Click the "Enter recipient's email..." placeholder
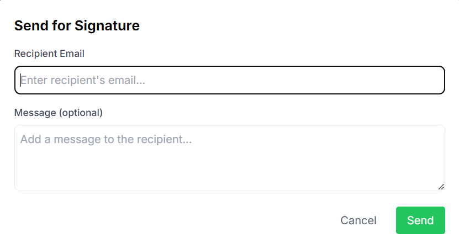This screenshot has height=248, width=459. click(x=83, y=80)
